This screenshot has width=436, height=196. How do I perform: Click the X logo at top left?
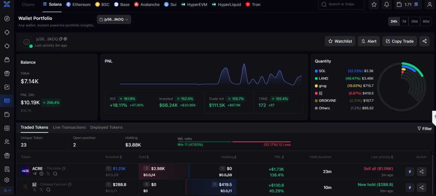pos(7,4)
